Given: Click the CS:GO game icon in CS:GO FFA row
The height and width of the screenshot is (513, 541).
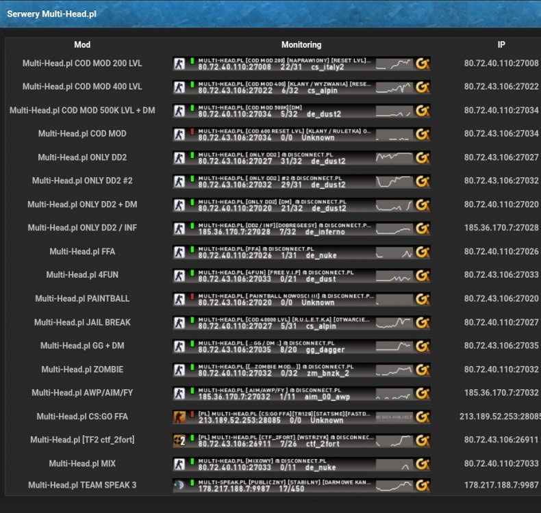Looking at the screenshot, I should (x=179, y=417).
